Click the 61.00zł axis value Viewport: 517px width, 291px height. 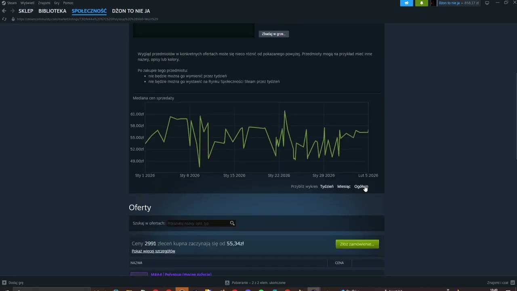(x=137, y=114)
